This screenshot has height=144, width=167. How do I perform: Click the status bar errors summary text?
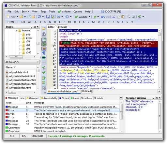click(76, 136)
